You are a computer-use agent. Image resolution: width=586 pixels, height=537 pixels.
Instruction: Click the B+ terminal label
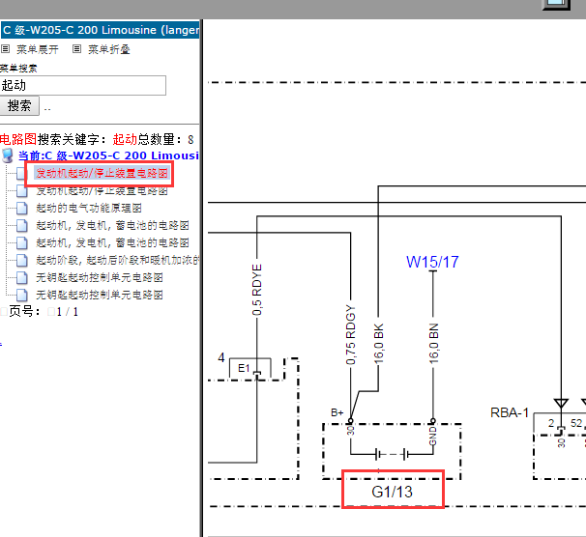click(337, 412)
